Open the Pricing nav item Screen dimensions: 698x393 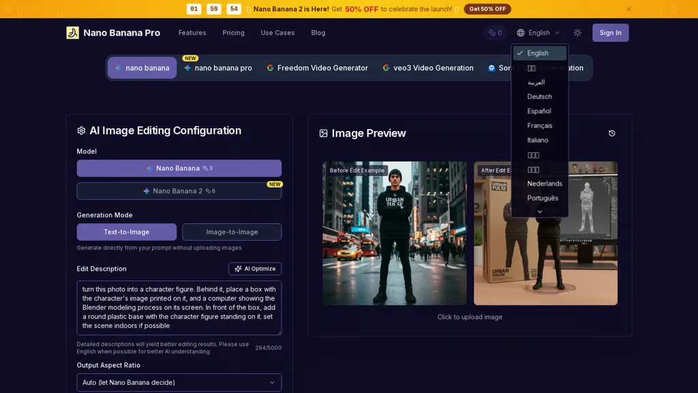tap(233, 33)
